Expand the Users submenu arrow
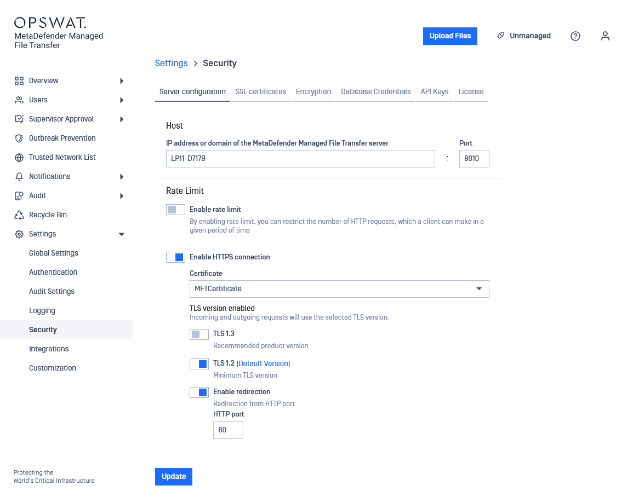The image size is (633, 503). pyautogui.click(x=122, y=100)
